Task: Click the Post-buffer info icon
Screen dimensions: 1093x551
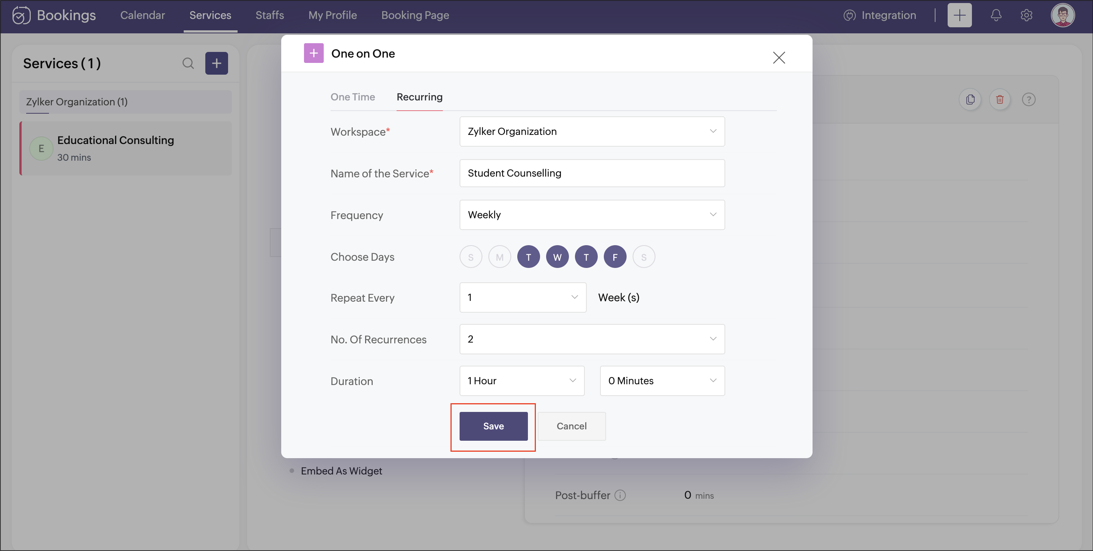Action: pos(620,495)
